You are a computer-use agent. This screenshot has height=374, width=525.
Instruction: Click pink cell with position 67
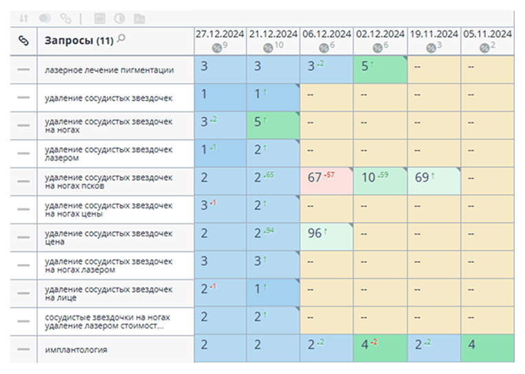tap(326, 181)
